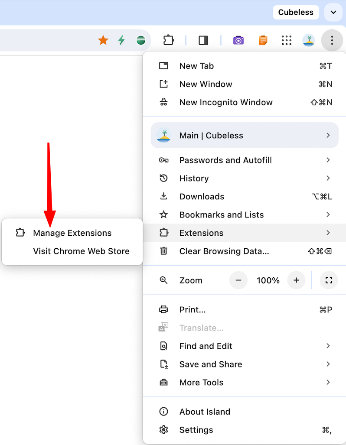
Task: Expand Bookmarks and Lists submenu
Action: point(244,214)
